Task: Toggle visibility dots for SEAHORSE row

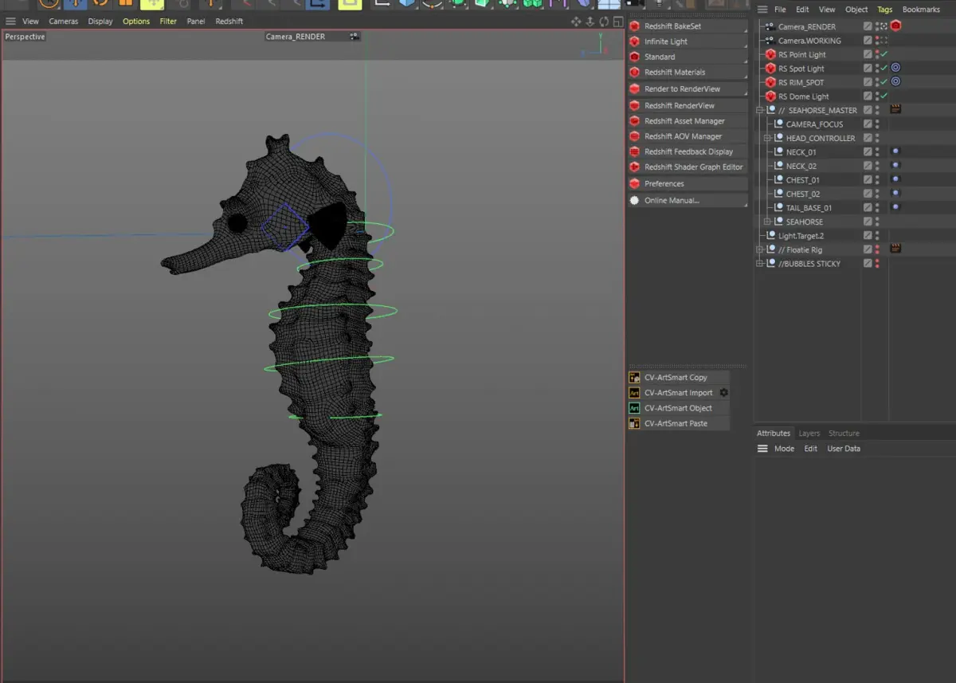Action: pyautogui.click(x=877, y=222)
